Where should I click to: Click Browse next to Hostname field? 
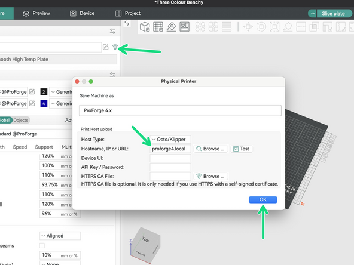(210, 149)
